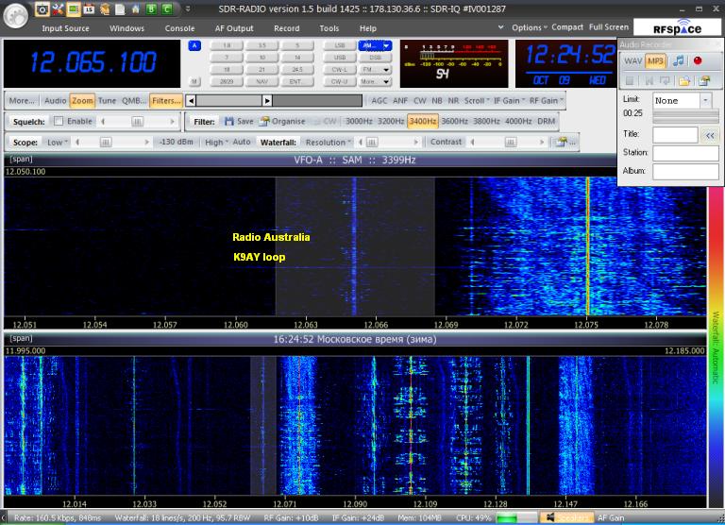Open the Waterfall Resolution dropdown

[x=329, y=142]
